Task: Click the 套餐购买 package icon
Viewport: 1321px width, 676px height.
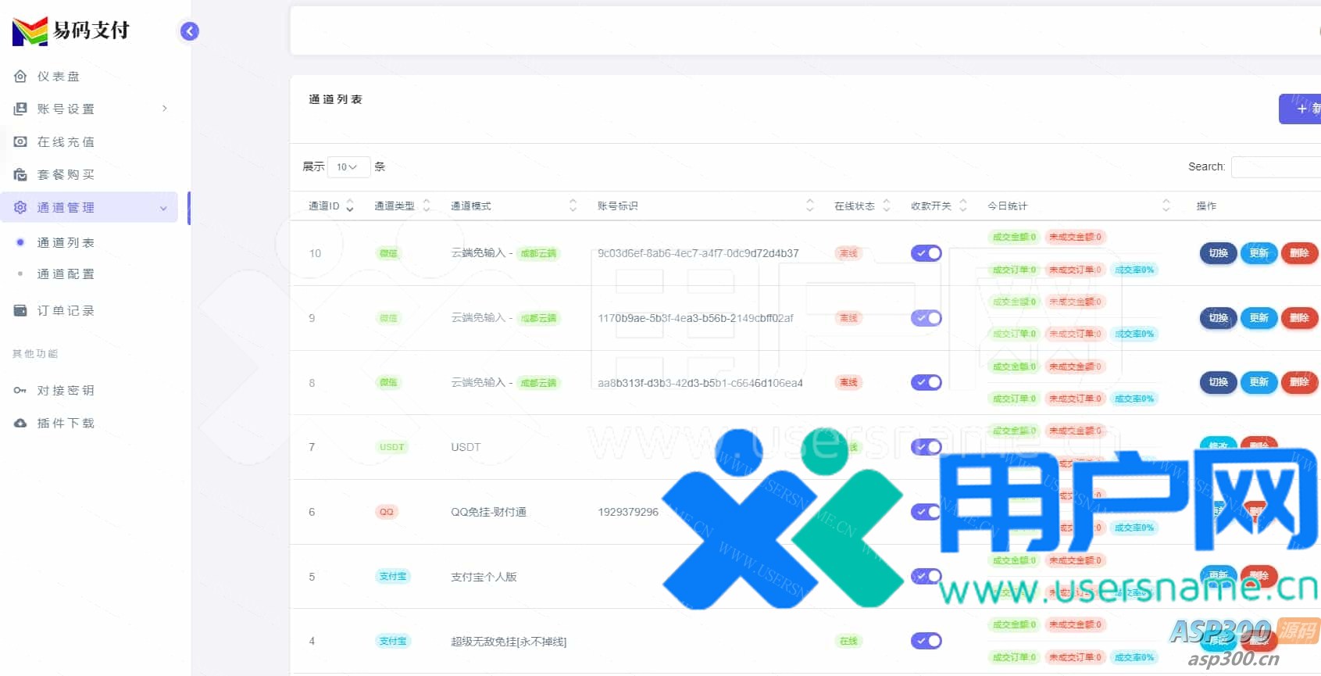Action: point(20,174)
